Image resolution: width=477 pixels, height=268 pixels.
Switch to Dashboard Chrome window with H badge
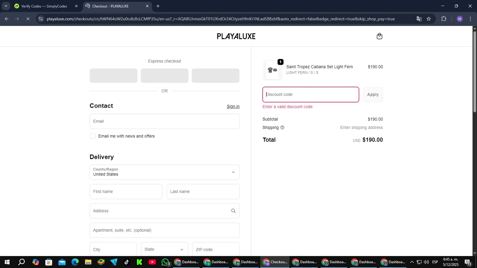246,262
